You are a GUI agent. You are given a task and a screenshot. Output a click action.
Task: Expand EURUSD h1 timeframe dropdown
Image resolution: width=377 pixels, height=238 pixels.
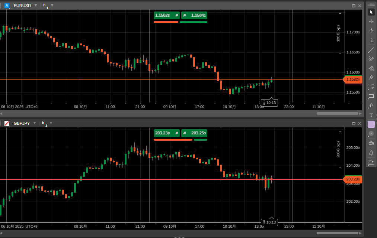coord(52,6)
